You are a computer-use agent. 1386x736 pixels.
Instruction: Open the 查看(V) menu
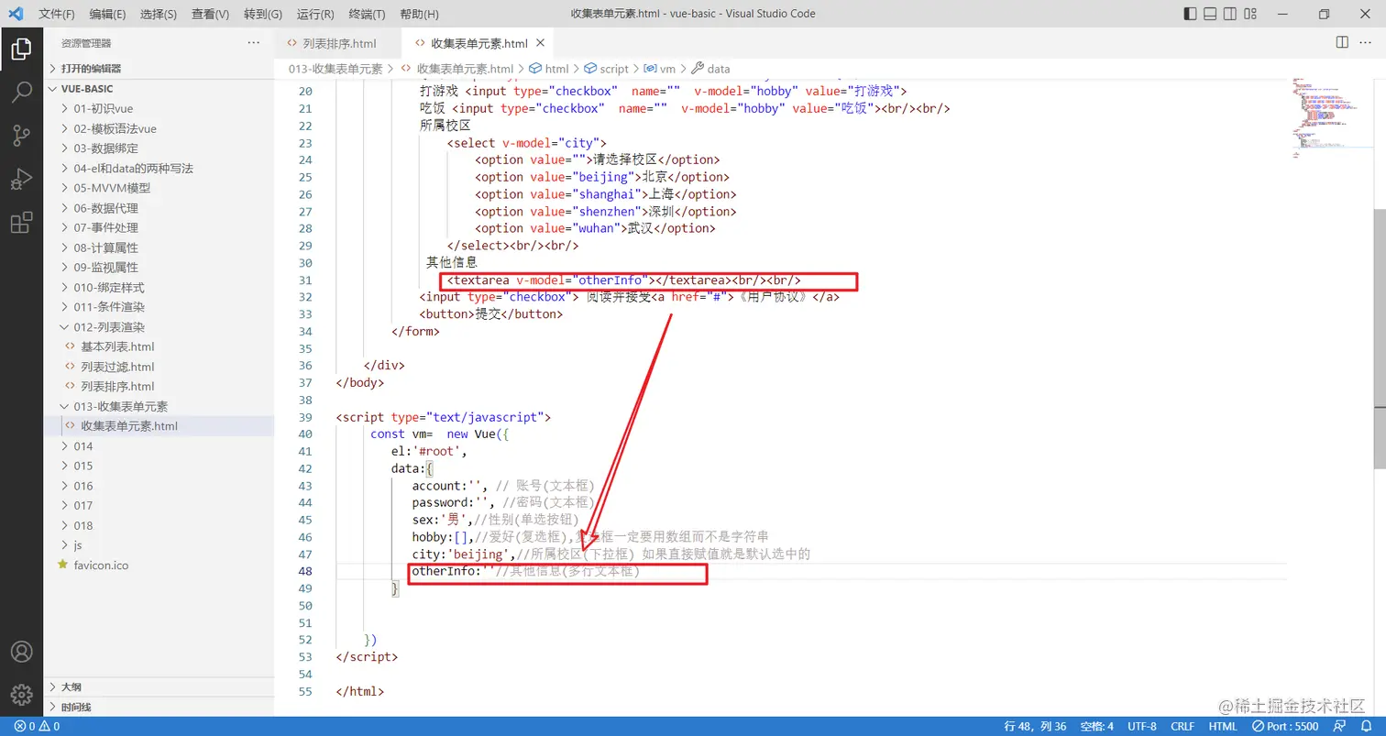pos(211,14)
